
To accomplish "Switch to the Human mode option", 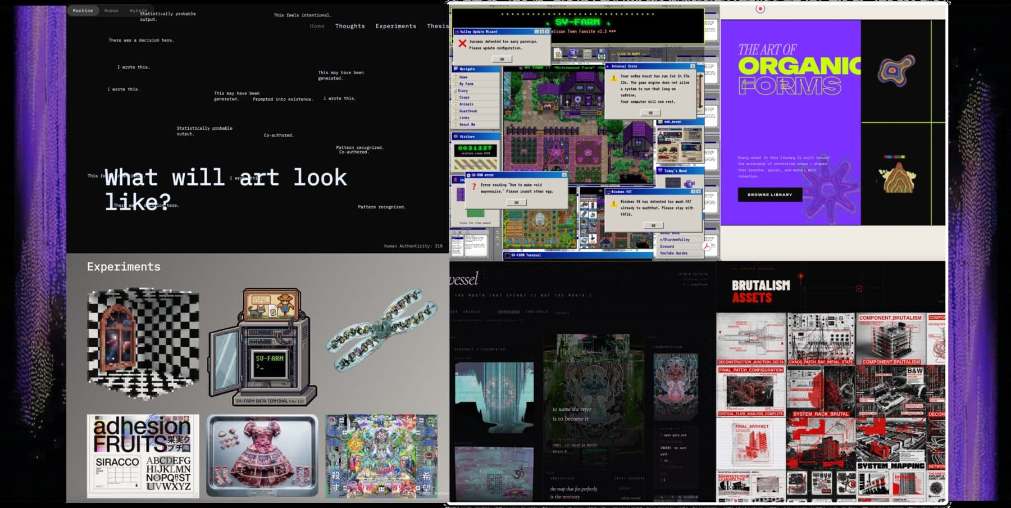I will coord(111,11).
